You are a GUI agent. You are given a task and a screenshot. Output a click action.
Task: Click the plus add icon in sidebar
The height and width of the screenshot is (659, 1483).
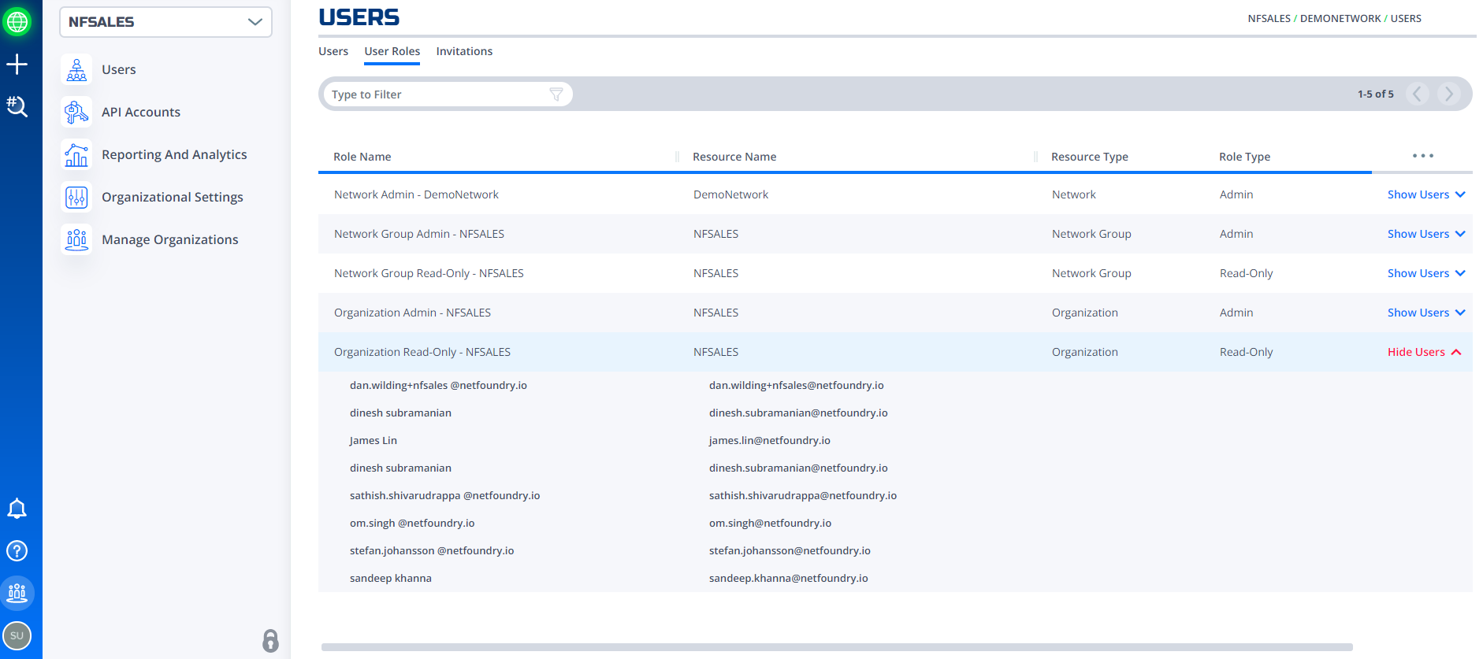[17, 65]
